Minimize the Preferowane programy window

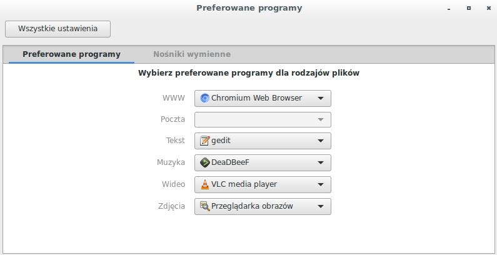(x=449, y=9)
